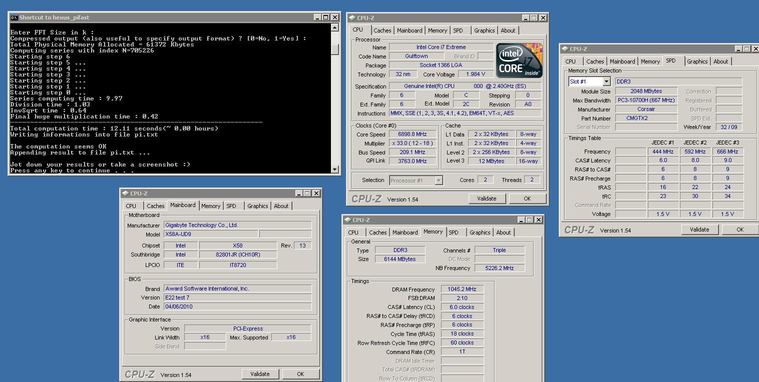Click the Intel Core i7 logo image

(x=519, y=60)
